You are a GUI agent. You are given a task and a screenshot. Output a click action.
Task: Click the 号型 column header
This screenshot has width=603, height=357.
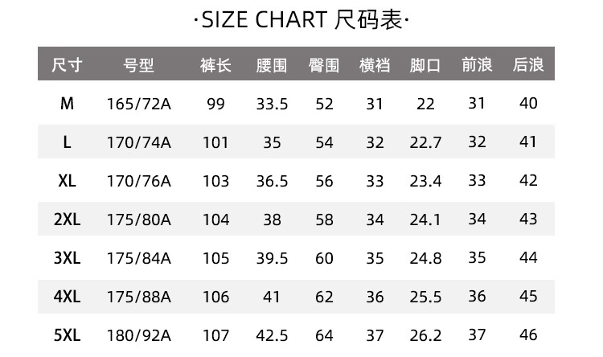139,65
